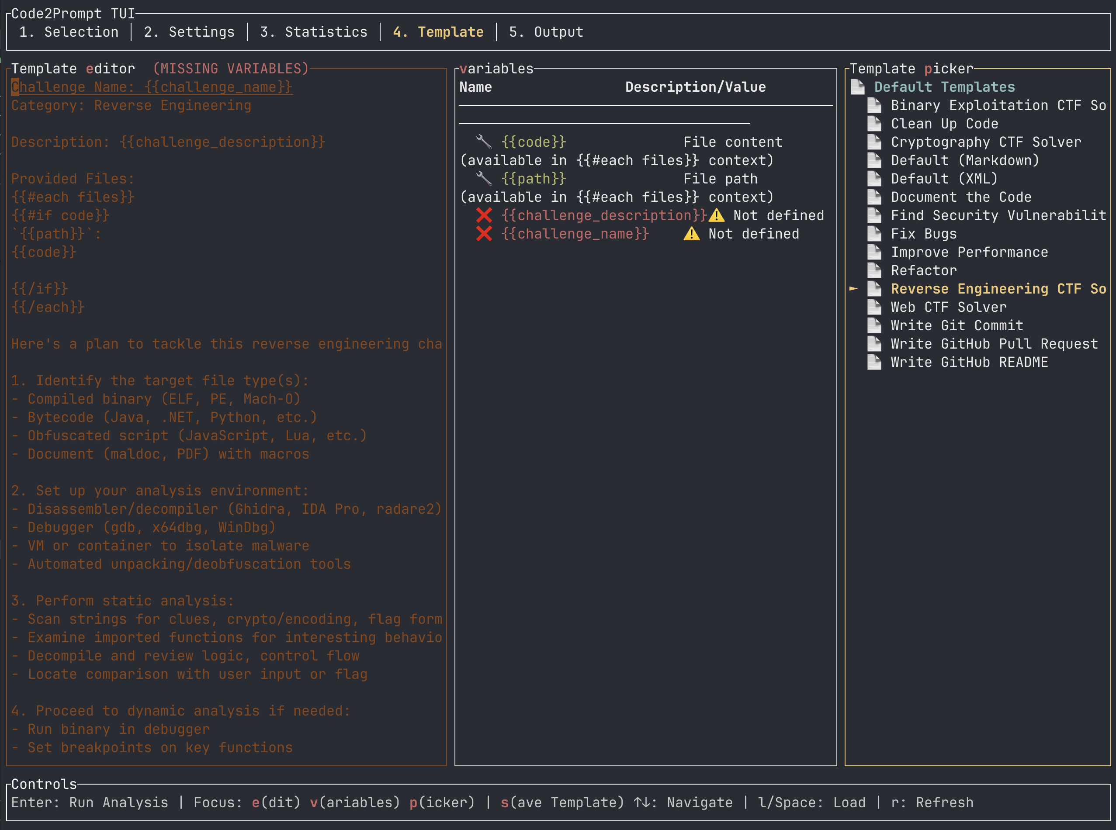Image resolution: width=1116 pixels, height=830 pixels.
Task: Click the {{#each files}} line in editor
Action: (x=73, y=197)
